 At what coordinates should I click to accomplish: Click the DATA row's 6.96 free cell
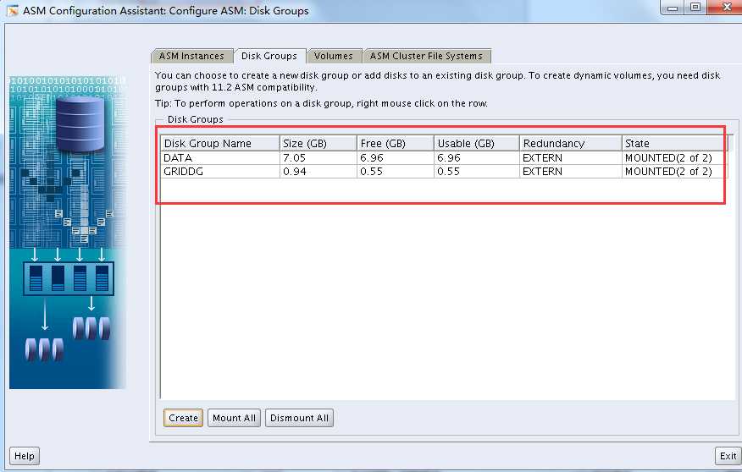coord(396,158)
